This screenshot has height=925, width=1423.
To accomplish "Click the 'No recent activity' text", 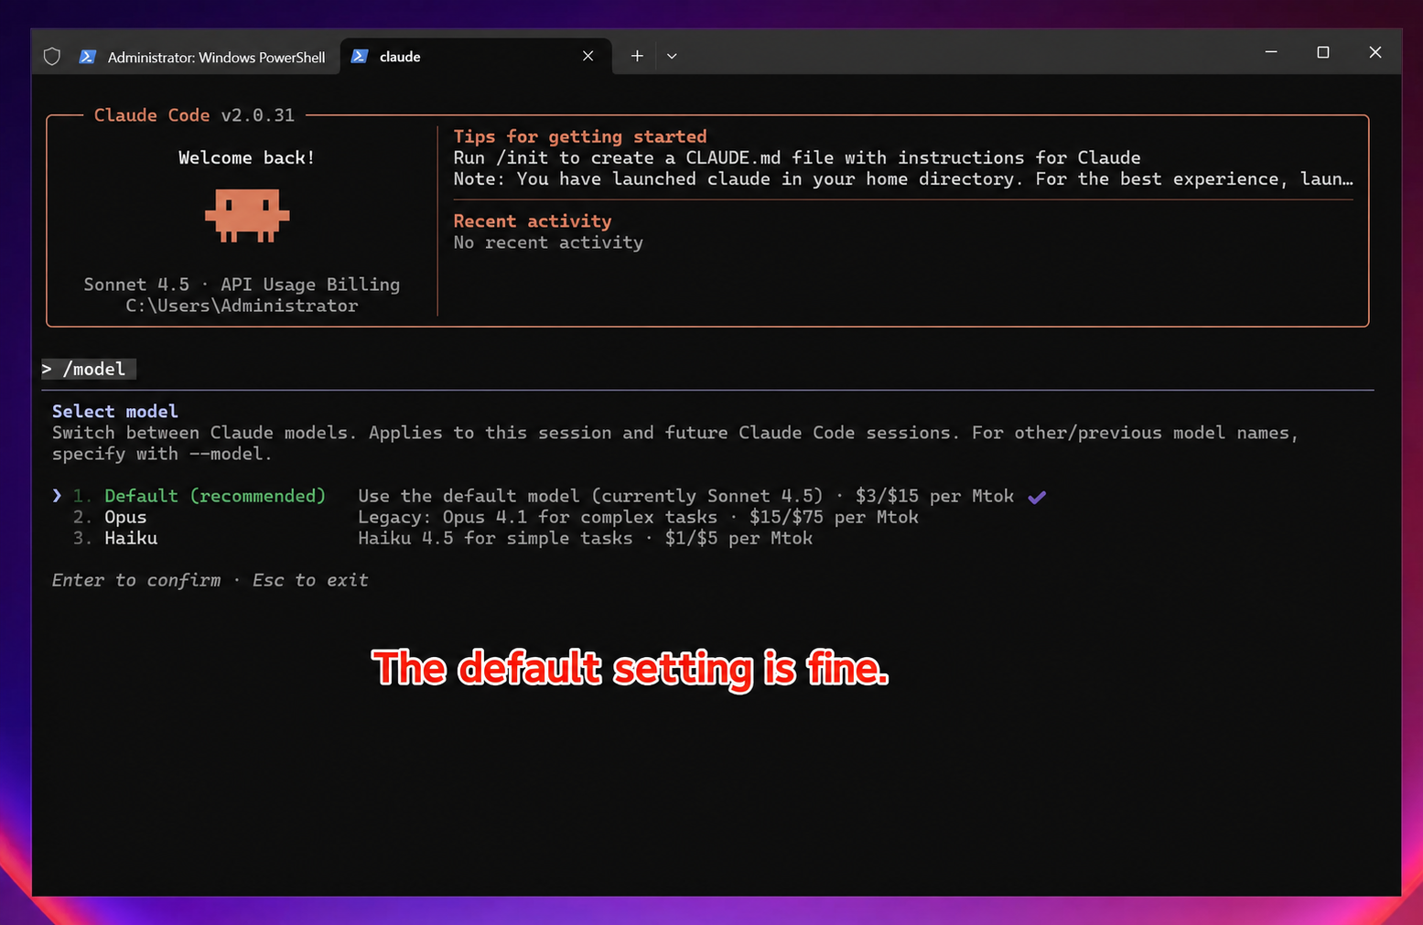I will point(548,242).
